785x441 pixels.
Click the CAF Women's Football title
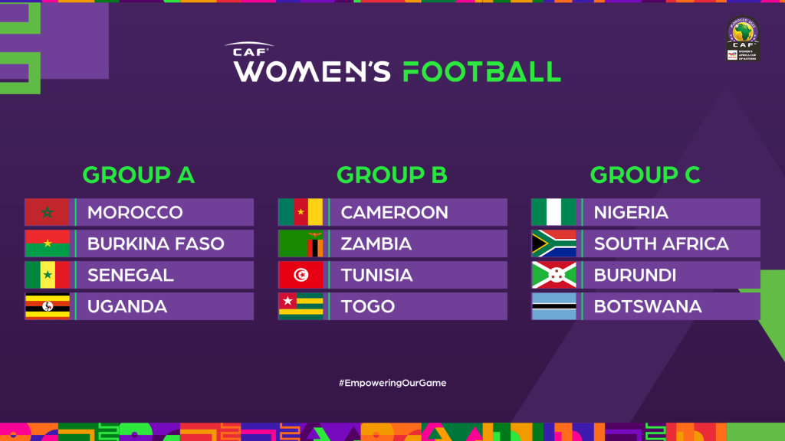[x=397, y=65]
